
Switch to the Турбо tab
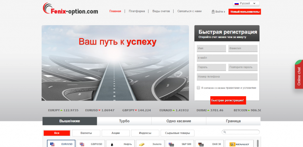tap(124, 121)
